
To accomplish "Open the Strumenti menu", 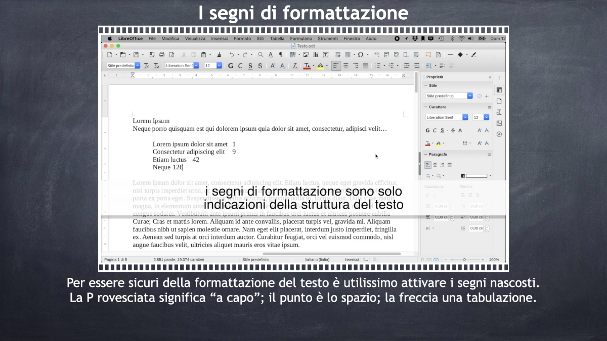I will coord(327,38).
